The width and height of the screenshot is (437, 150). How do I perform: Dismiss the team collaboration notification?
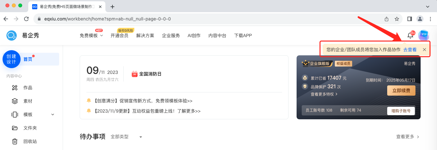424,50
